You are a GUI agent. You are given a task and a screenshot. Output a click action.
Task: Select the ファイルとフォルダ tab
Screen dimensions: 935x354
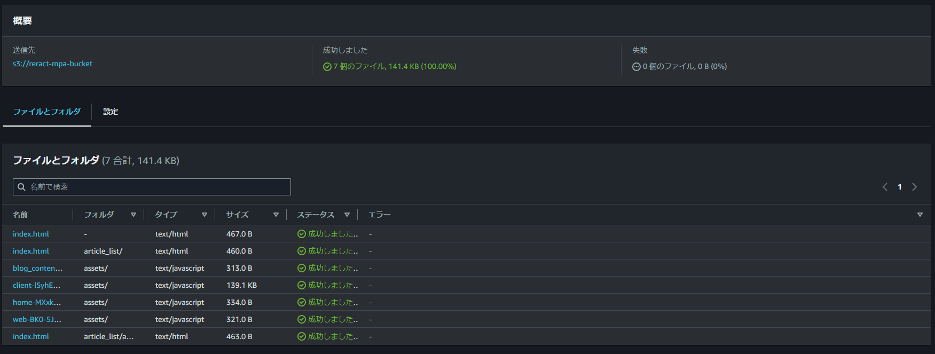[x=46, y=112]
